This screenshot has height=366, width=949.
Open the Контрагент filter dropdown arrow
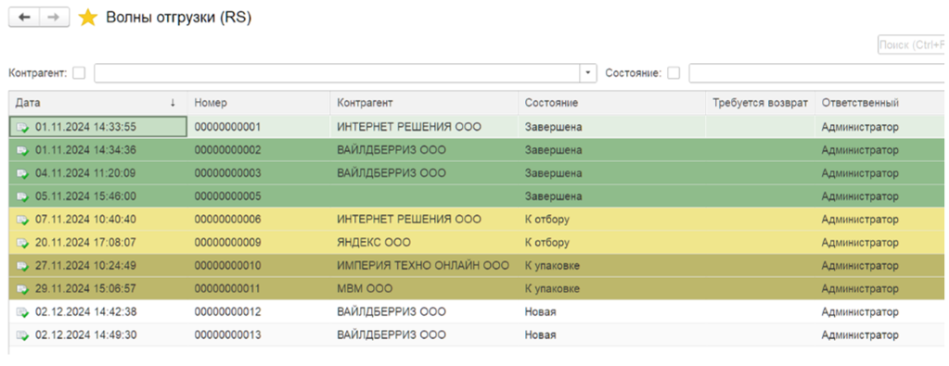point(588,73)
